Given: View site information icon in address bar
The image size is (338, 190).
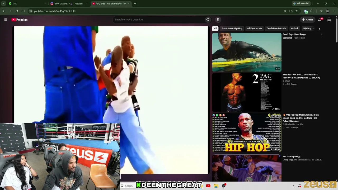Looking at the screenshot, I should pyautogui.click(x=31, y=11).
